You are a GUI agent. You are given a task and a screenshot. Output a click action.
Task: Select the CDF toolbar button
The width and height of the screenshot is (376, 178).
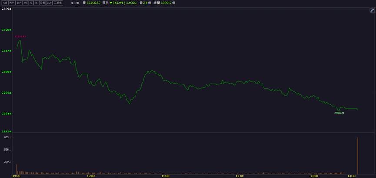[x=49, y=3]
